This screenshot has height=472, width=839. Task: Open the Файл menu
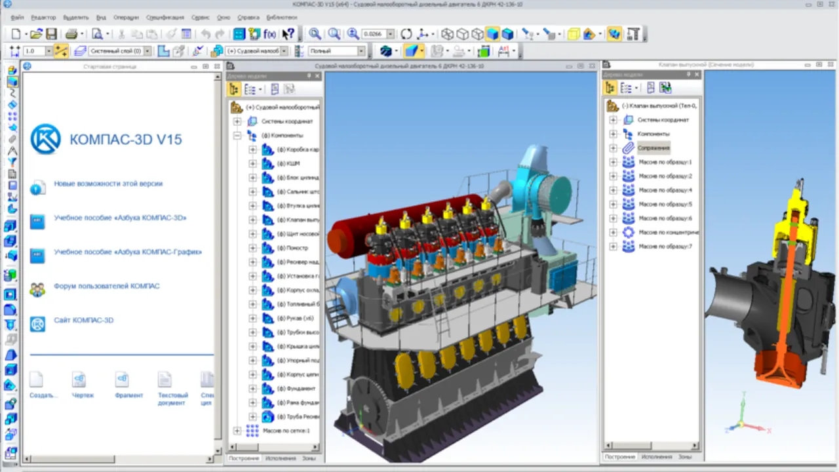point(18,17)
